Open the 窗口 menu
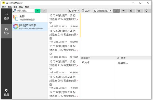The width and height of the screenshot is (153, 100). pos(21,7)
